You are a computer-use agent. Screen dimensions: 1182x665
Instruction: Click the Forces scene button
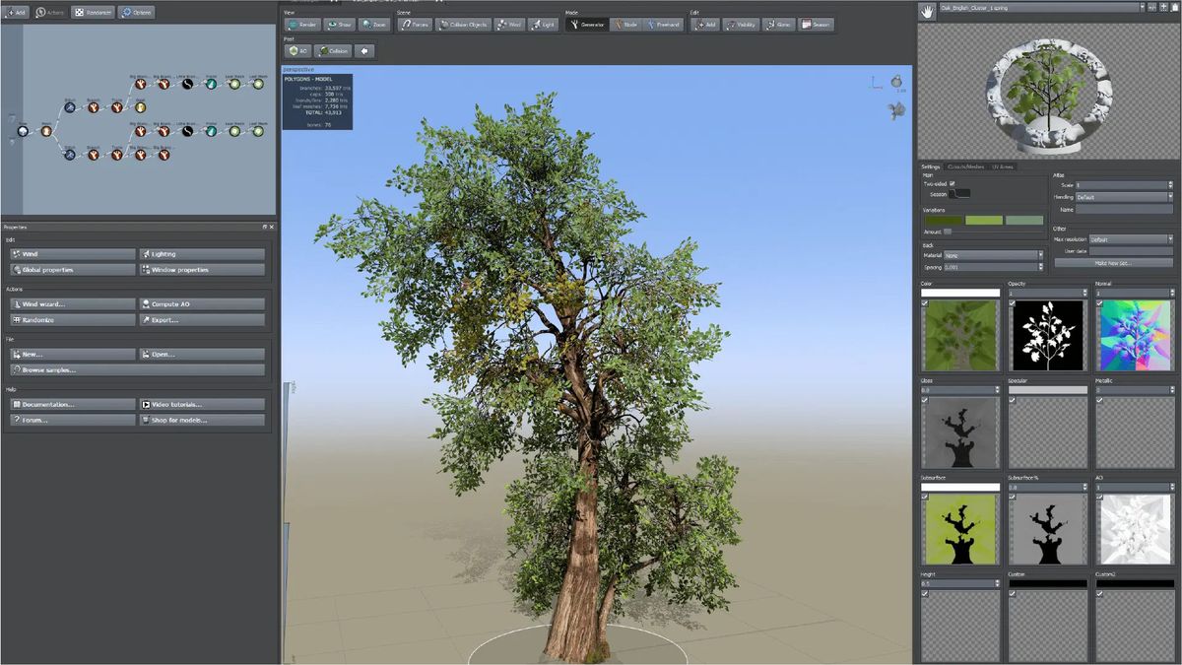(x=416, y=25)
